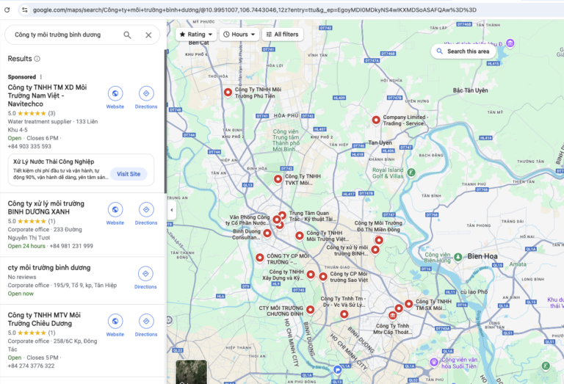
Task: Select Công ty Môi Trường Đô Thị Miền Đông pin
Action: [379, 240]
